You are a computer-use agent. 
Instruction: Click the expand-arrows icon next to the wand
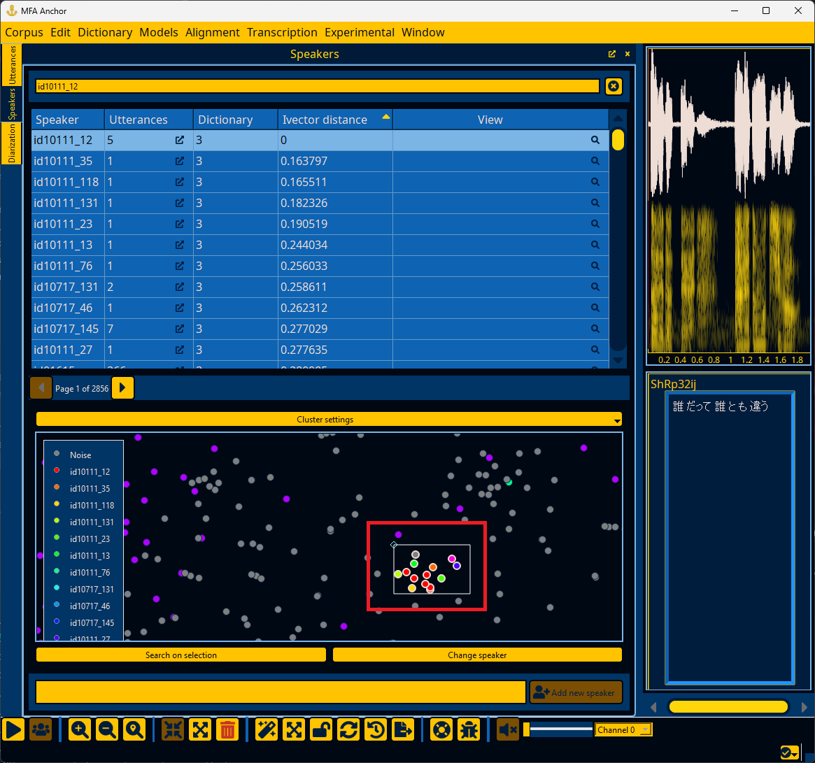click(x=295, y=729)
